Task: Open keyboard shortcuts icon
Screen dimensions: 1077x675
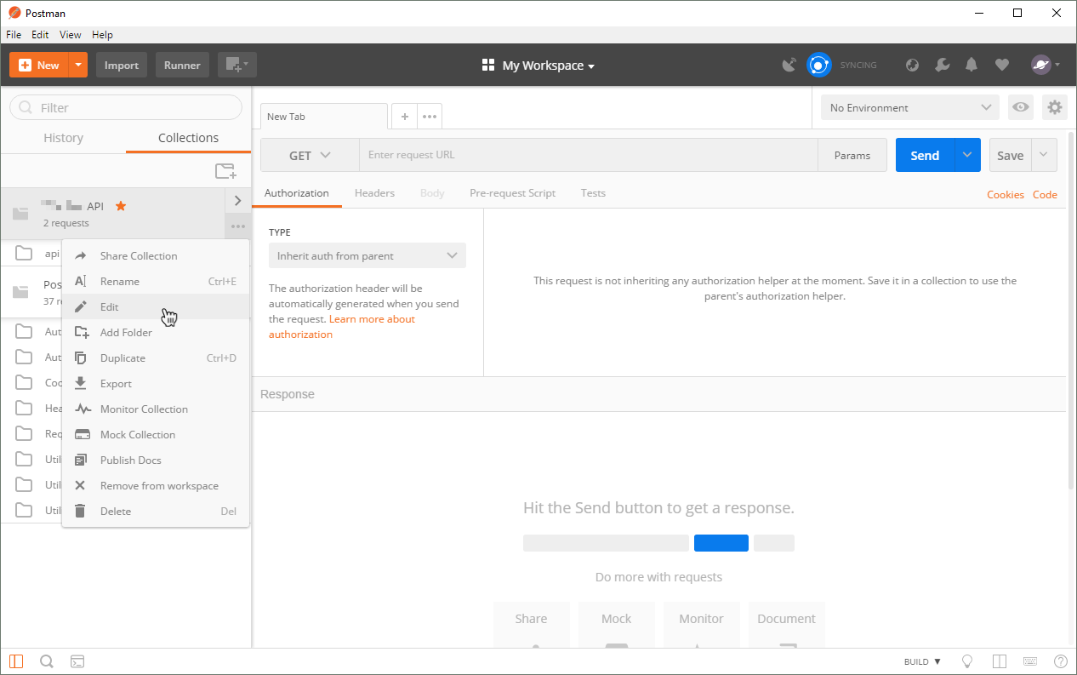Action: [1030, 661]
